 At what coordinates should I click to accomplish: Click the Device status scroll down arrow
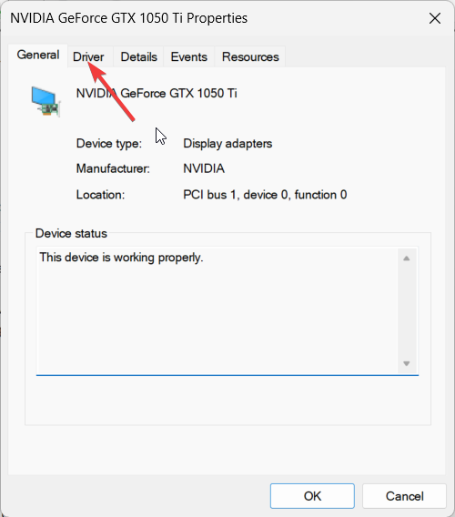tap(407, 363)
